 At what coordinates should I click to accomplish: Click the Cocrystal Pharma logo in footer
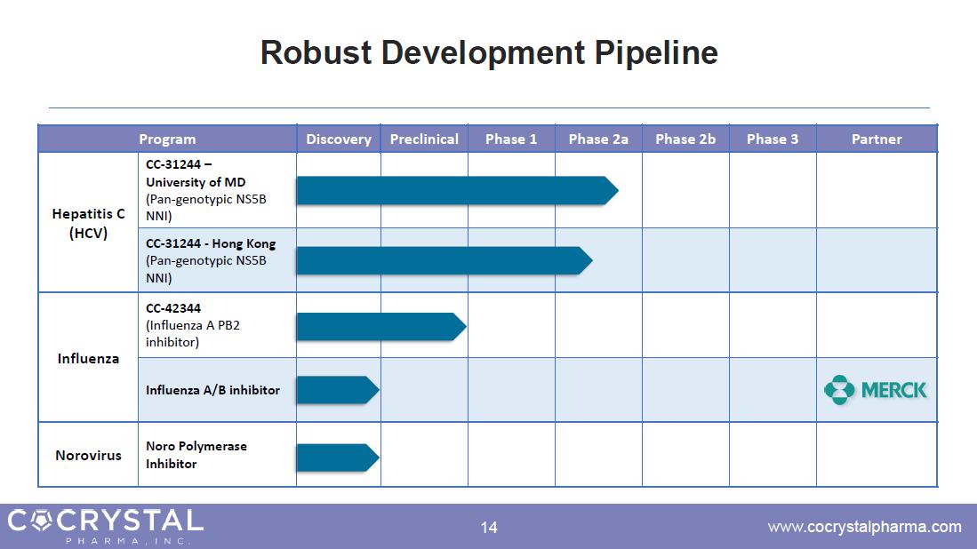pos(106,526)
